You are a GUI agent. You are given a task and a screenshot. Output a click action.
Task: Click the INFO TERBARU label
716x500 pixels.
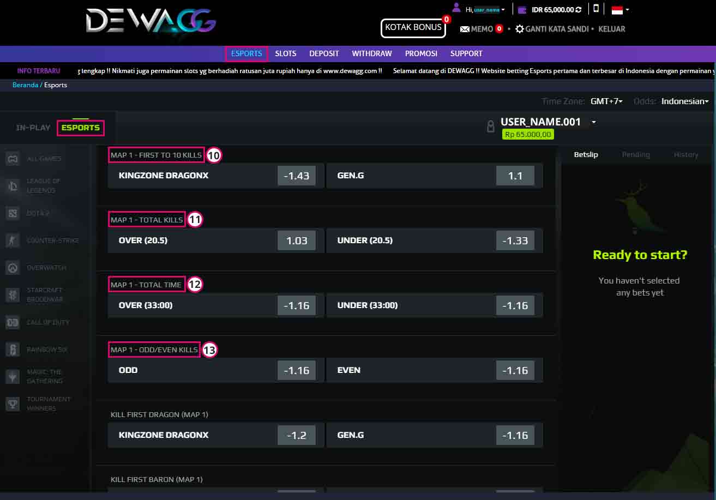[x=39, y=71]
